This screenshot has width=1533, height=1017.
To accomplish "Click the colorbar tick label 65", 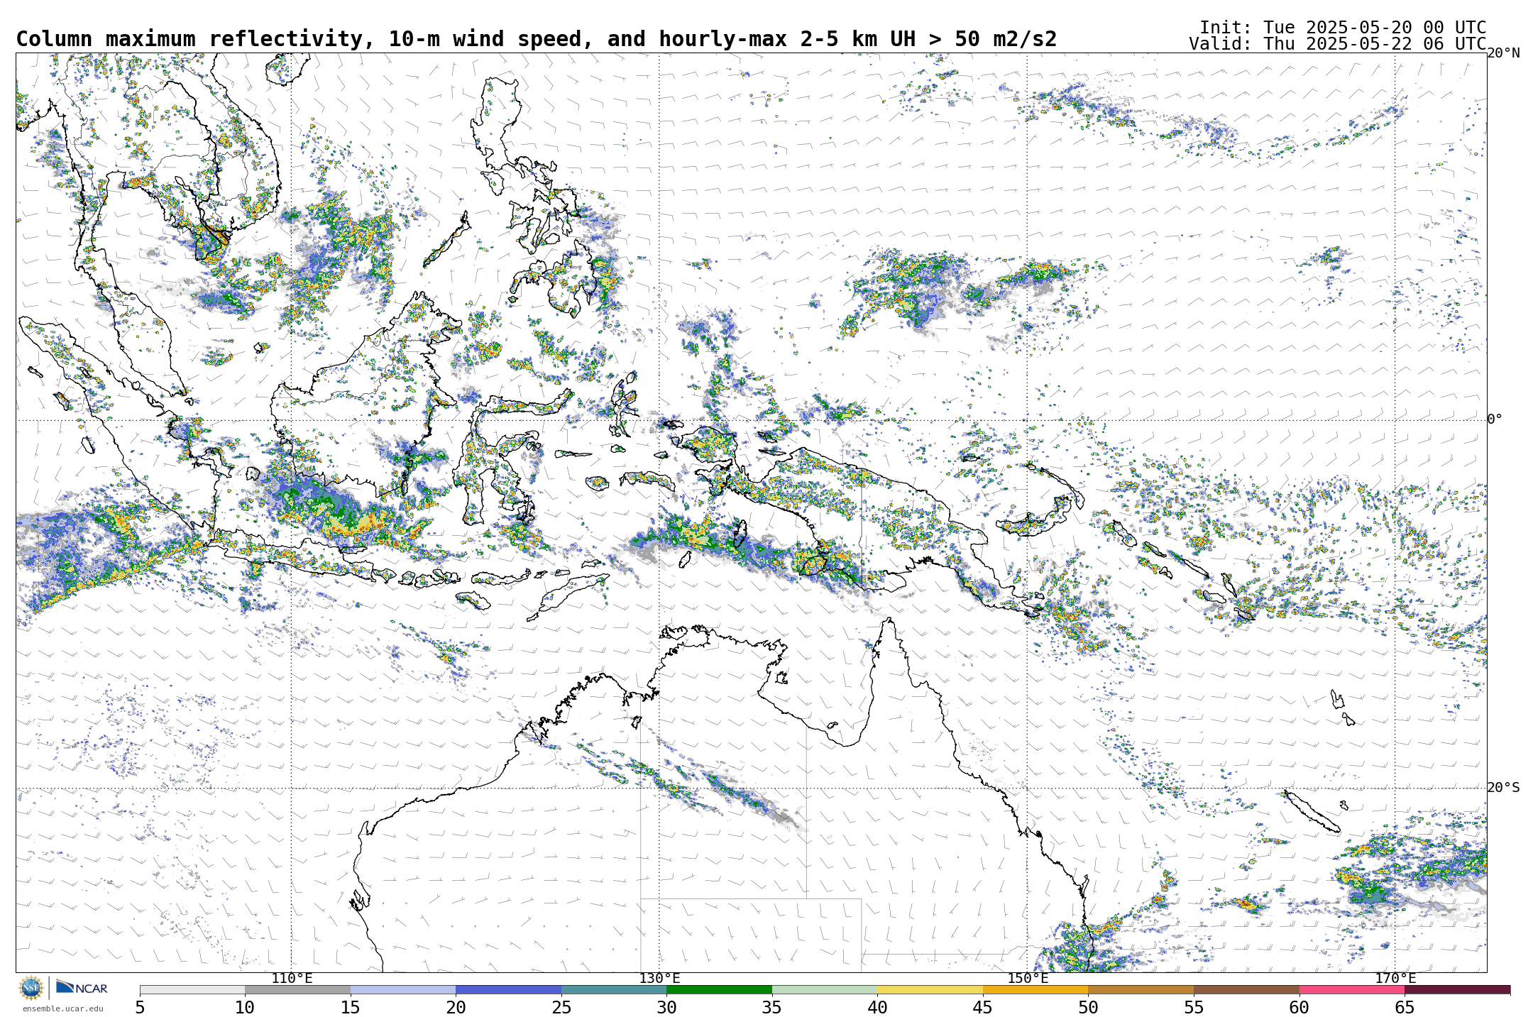I will click(1405, 1008).
